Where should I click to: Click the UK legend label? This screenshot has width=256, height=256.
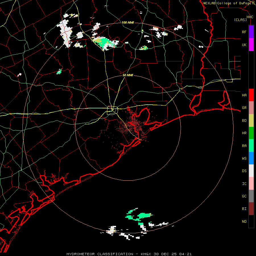click(244, 45)
